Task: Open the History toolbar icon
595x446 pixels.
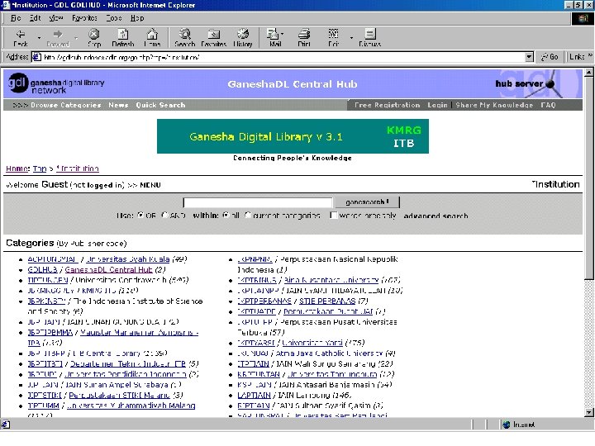Action: [x=243, y=37]
